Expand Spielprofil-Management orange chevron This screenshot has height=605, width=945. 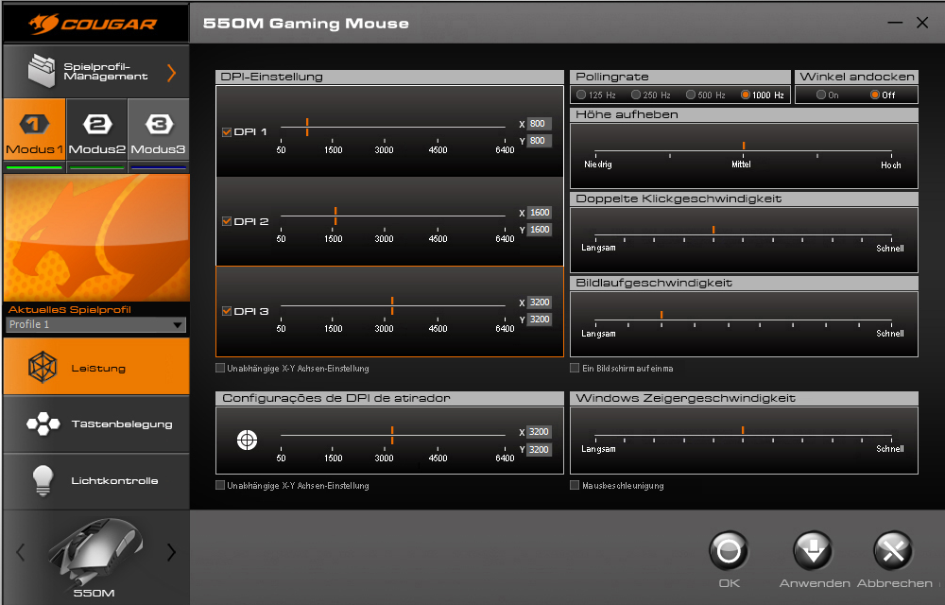(x=172, y=73)
